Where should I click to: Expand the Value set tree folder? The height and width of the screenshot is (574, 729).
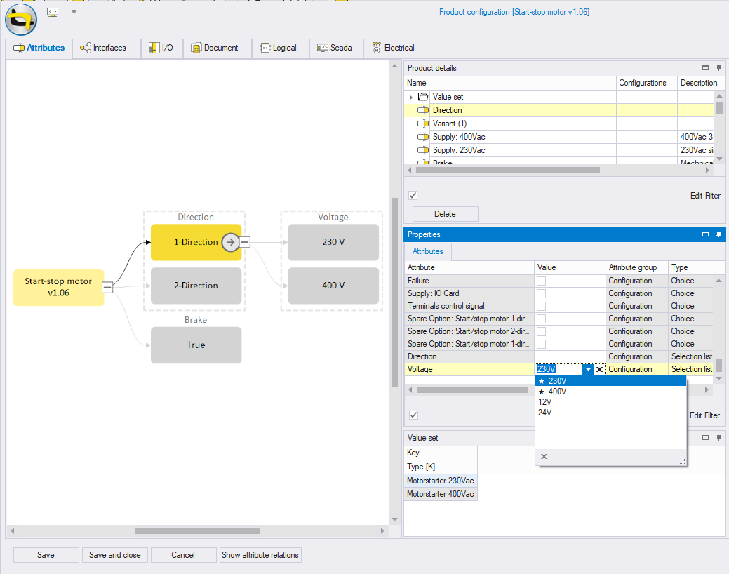(x=411, y=98)
